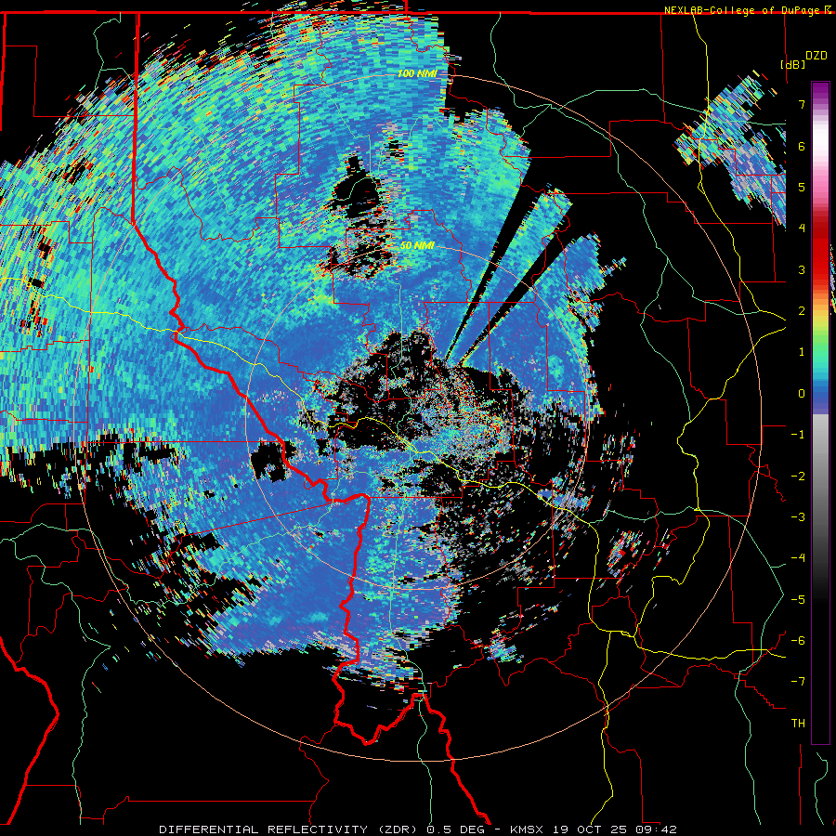Click the positive 2 dB scale label
This screenshot has width=836, height=836.
click(x=802, y=311)
